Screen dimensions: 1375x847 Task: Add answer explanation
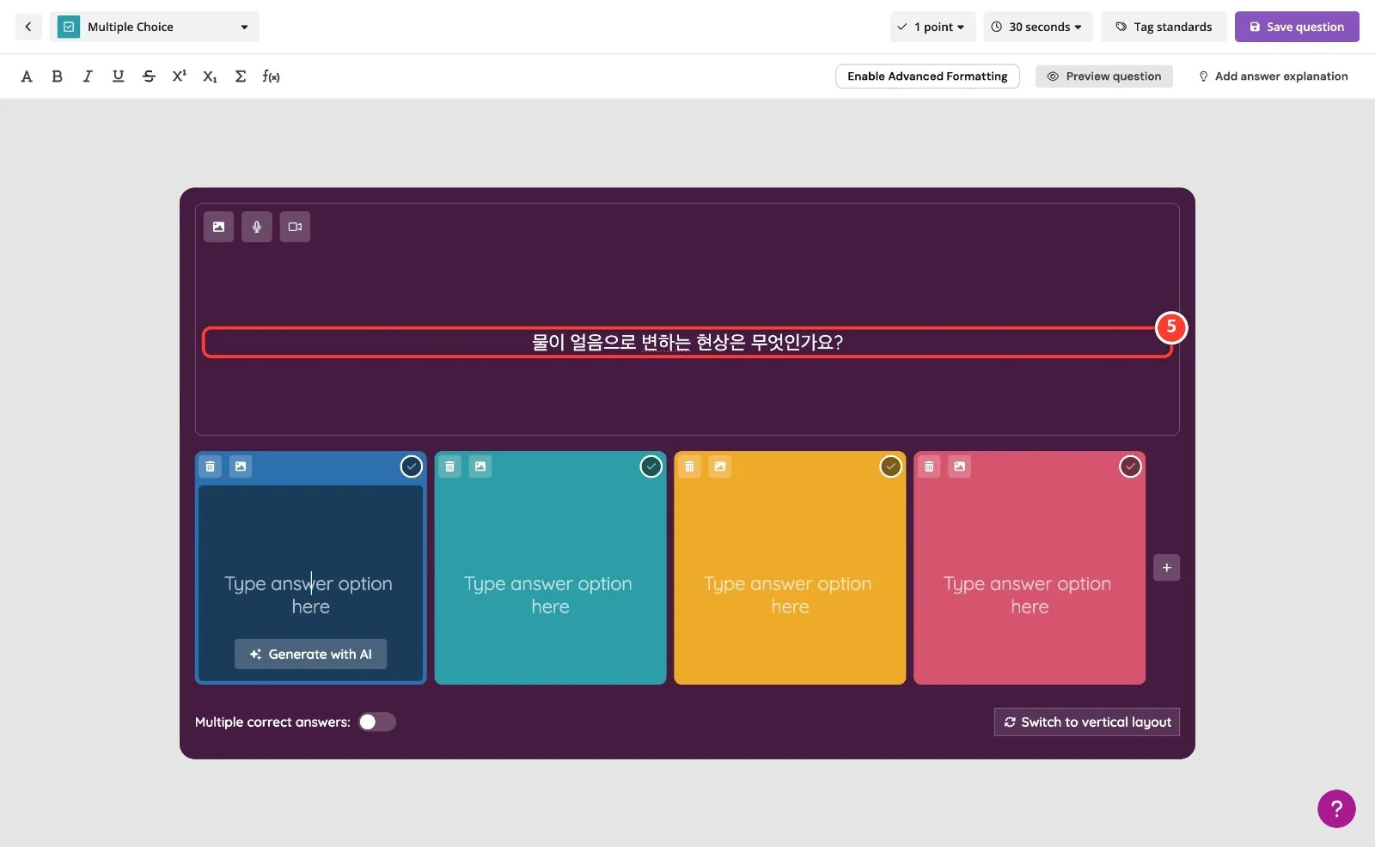(x=1274, y=76)
